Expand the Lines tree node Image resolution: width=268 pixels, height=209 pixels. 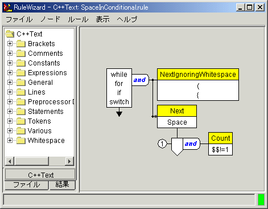[x=10, y=92]
